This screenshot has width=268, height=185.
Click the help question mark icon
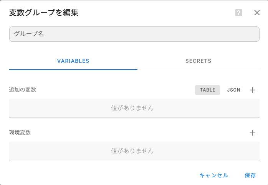click(x=238, y=13)
